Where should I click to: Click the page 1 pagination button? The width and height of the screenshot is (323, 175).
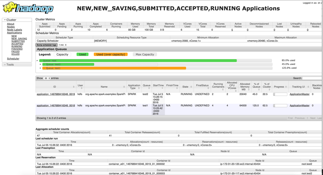(x=307, y=118)
